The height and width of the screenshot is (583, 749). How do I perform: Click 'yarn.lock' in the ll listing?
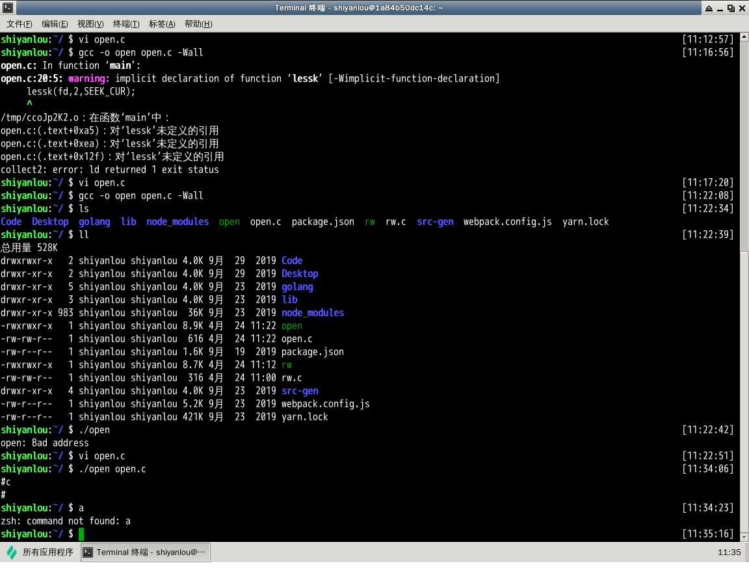[305, 417]
